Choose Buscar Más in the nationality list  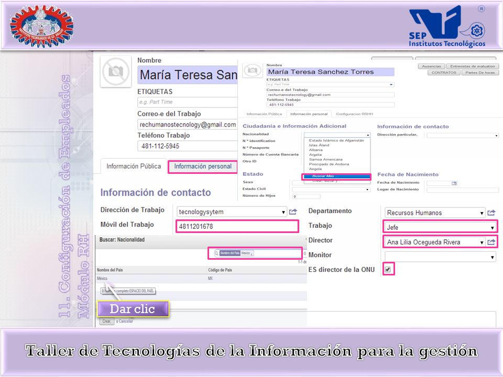[x=336, y=176]
